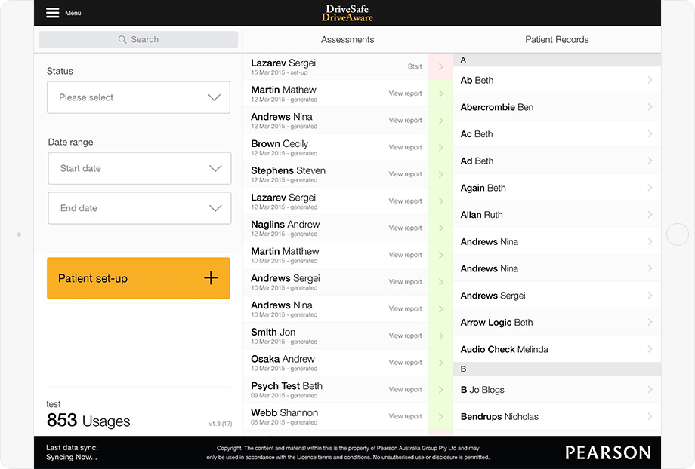Expand Ad Beth patient record chevron

(x=650, y=161)
